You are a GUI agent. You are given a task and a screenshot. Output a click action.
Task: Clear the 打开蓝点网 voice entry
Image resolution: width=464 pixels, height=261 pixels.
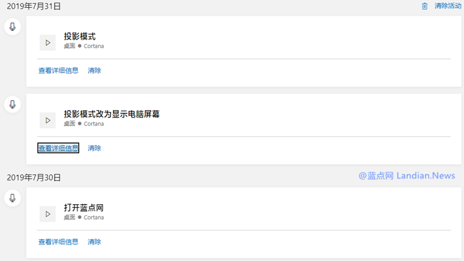(95, 242)
